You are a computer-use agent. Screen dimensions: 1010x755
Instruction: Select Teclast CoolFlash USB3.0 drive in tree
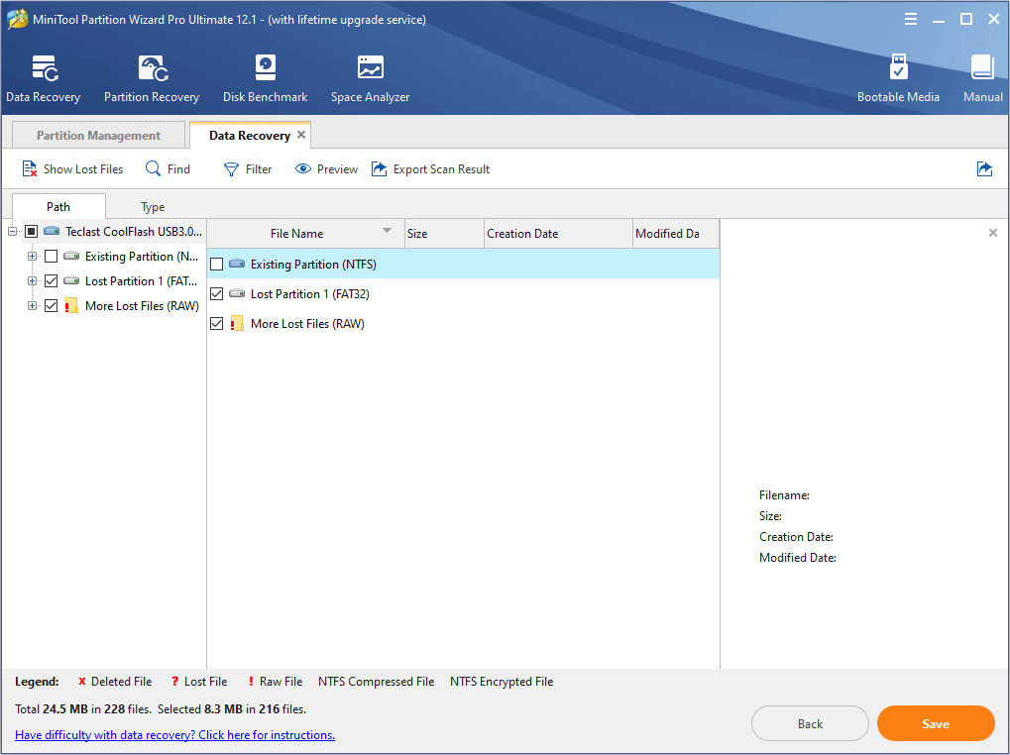pos(134,231)
